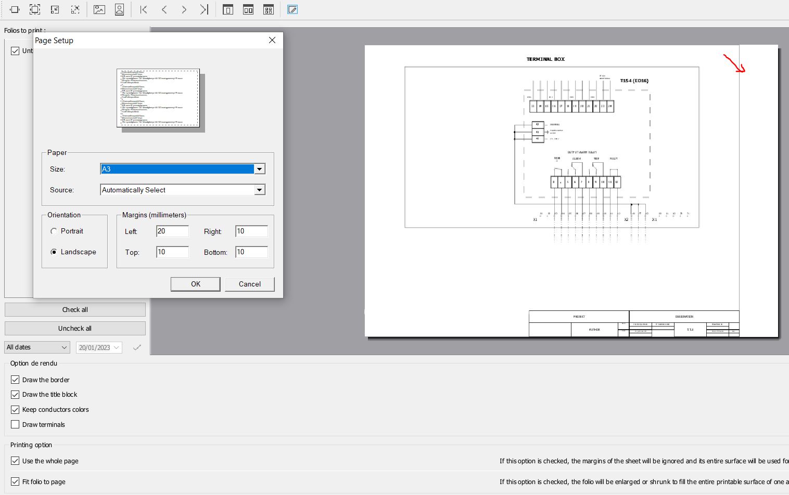The width and height of the screenshot is (789, 495).
Task: Toggle the page setup edit icon
Action: pyautogui.click(x=292, y=9)
